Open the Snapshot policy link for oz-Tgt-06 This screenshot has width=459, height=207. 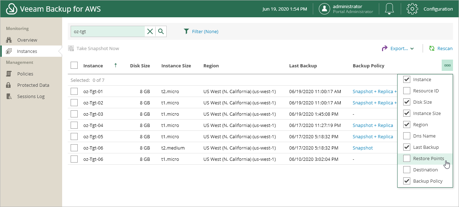[x=363, y=148]
